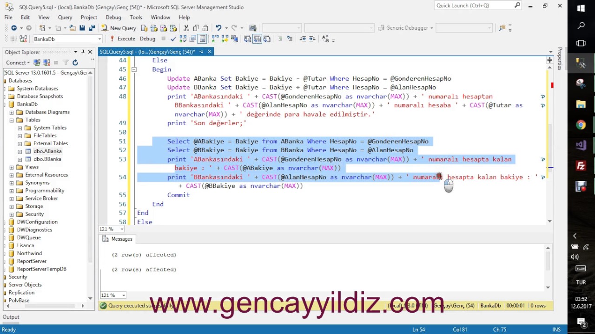The image size is (595, 334).
Task: Open the Properties side tab
Action: (x=560, y=59)
